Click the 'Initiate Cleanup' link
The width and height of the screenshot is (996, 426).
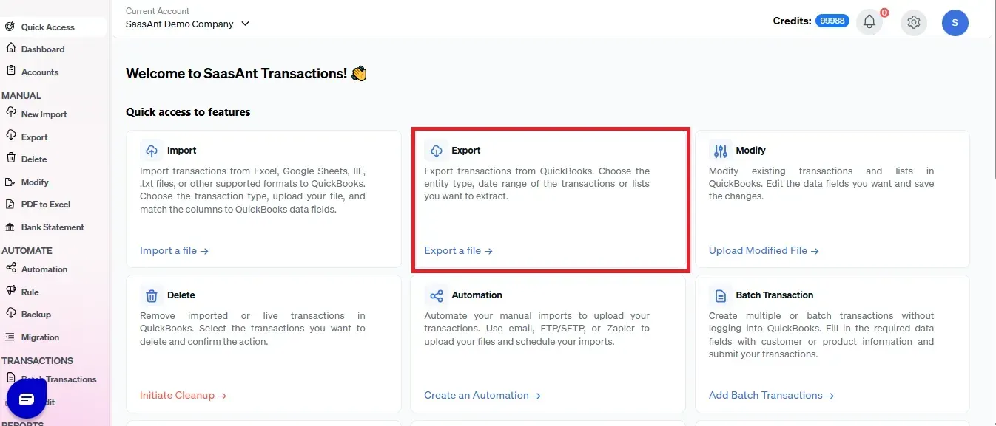pyautogui.click(x=183, y=396)
